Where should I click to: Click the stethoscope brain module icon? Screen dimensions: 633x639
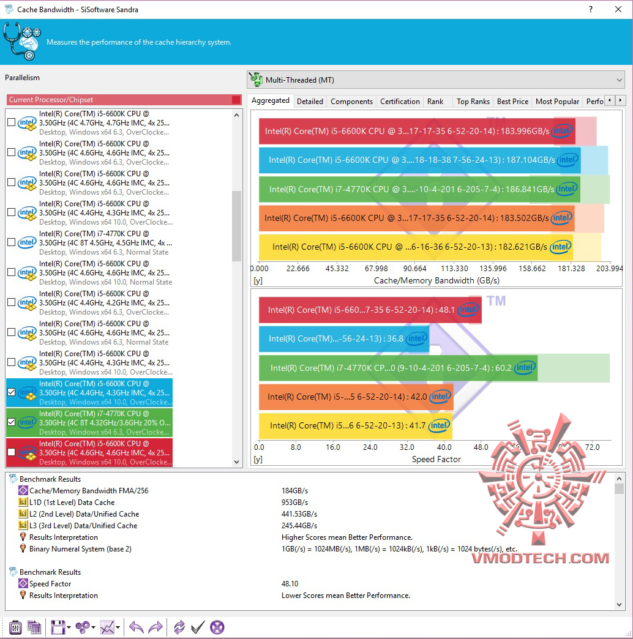[22, 42]
